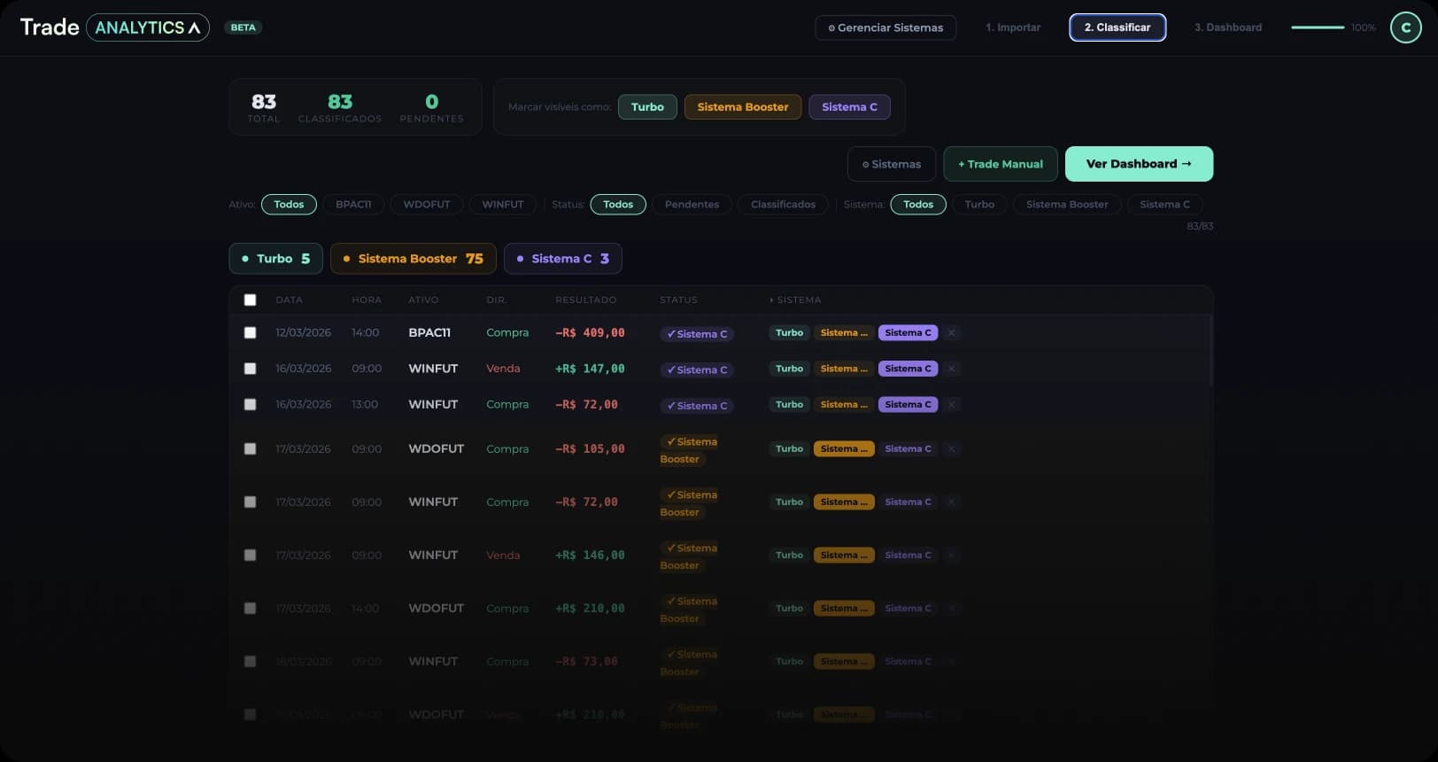Check the WDOFUT -R$ 105,00 row checkbox

250,448
